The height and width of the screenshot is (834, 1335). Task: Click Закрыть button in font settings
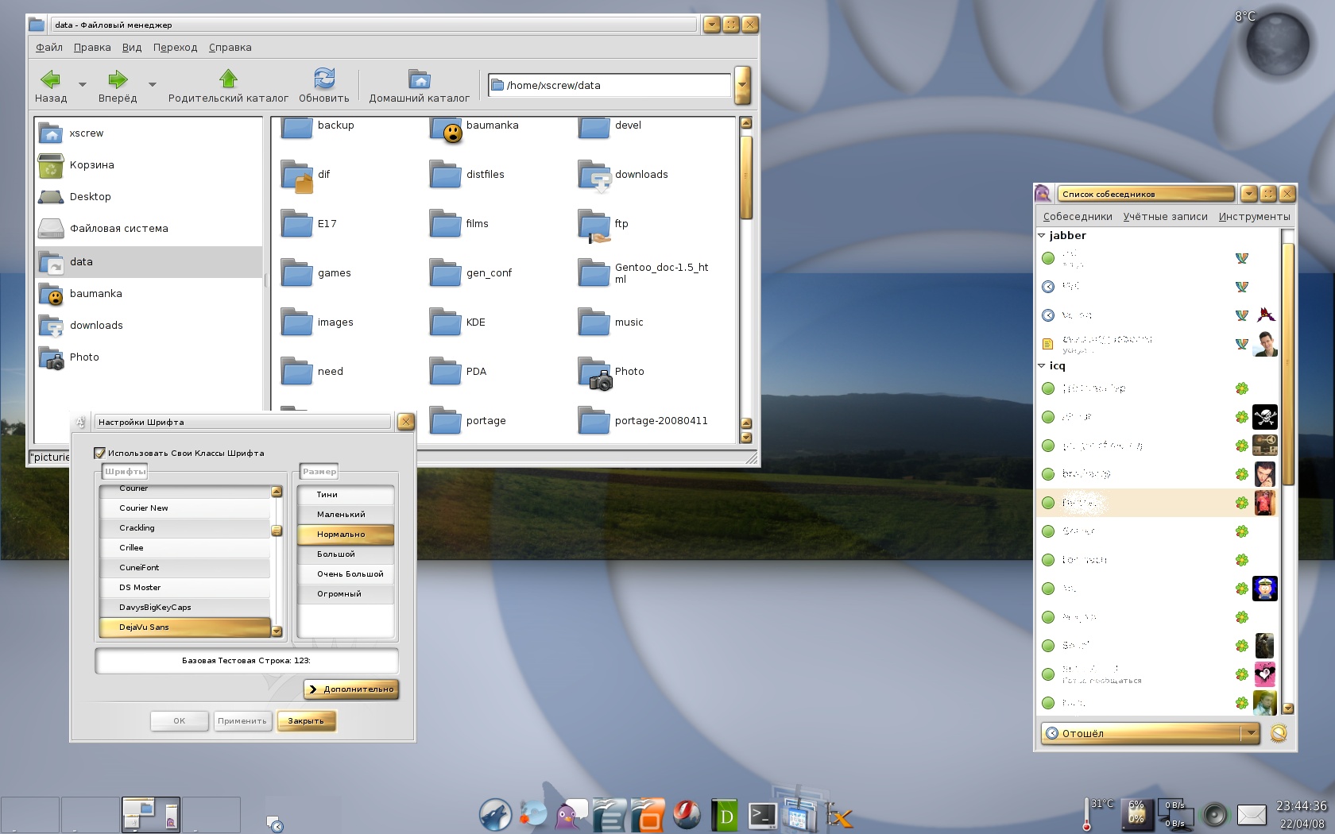coord(306,721)
